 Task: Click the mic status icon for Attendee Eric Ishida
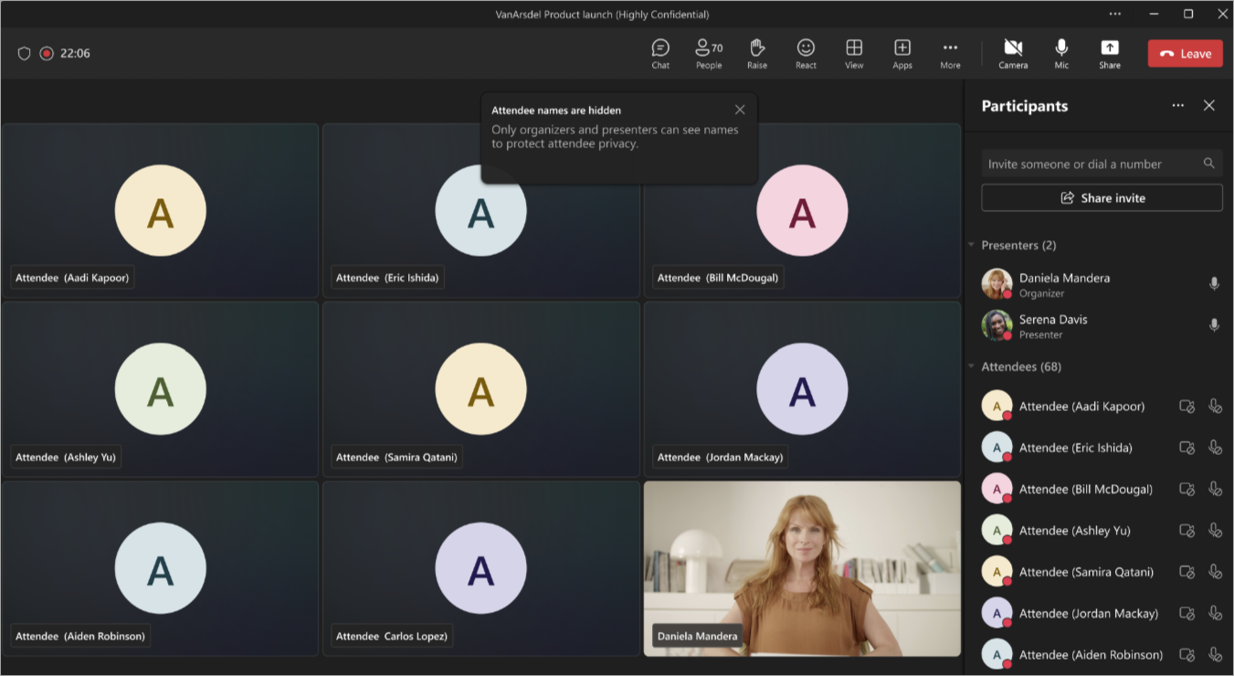click(x=1216, y=447)
